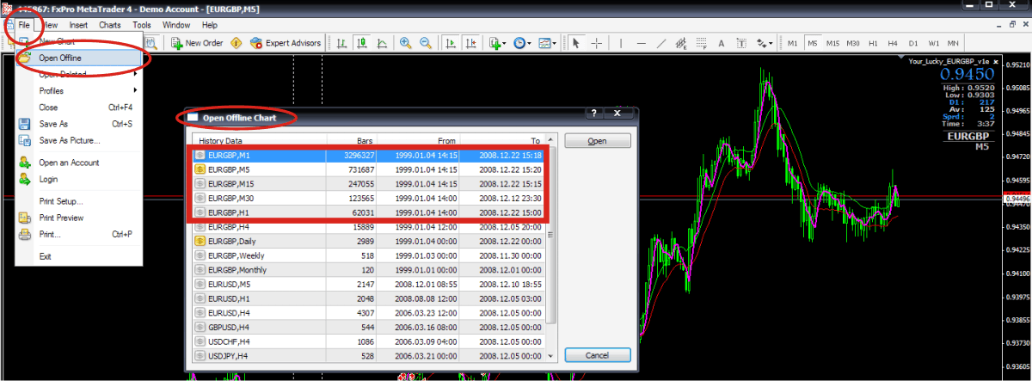Click the Expert Advisors toolbar button

(x=286, y=42)
